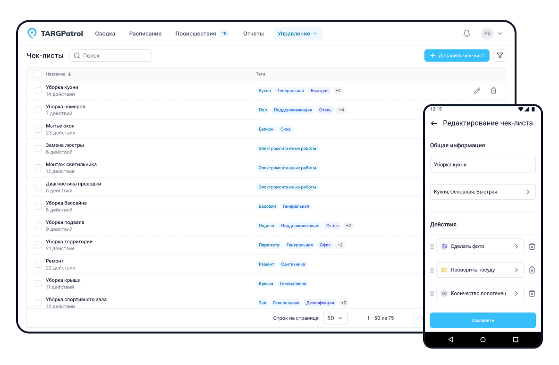Tap back arrow in Редактирование чек-листа

click(x=434, y=123)
